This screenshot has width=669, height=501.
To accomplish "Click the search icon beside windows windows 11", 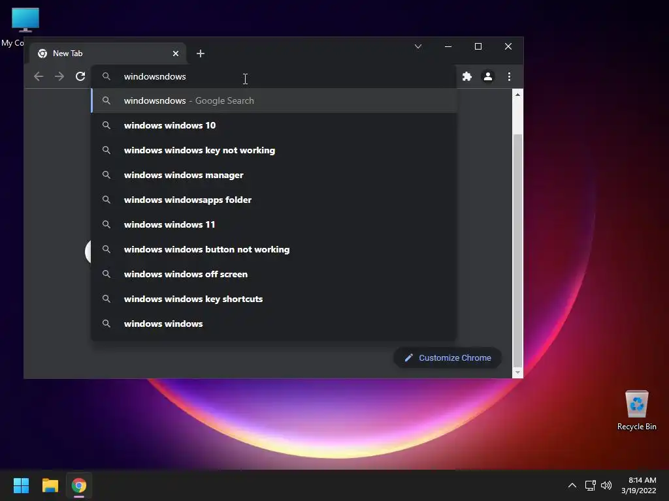I will [106, 224].
